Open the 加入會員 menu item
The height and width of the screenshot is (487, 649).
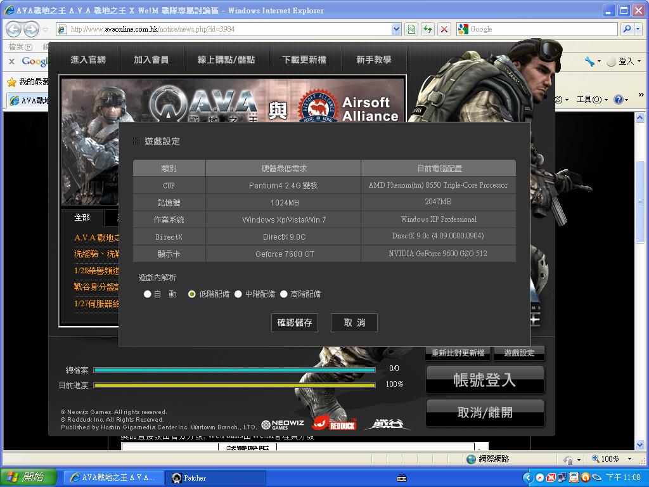pos(151,60)
